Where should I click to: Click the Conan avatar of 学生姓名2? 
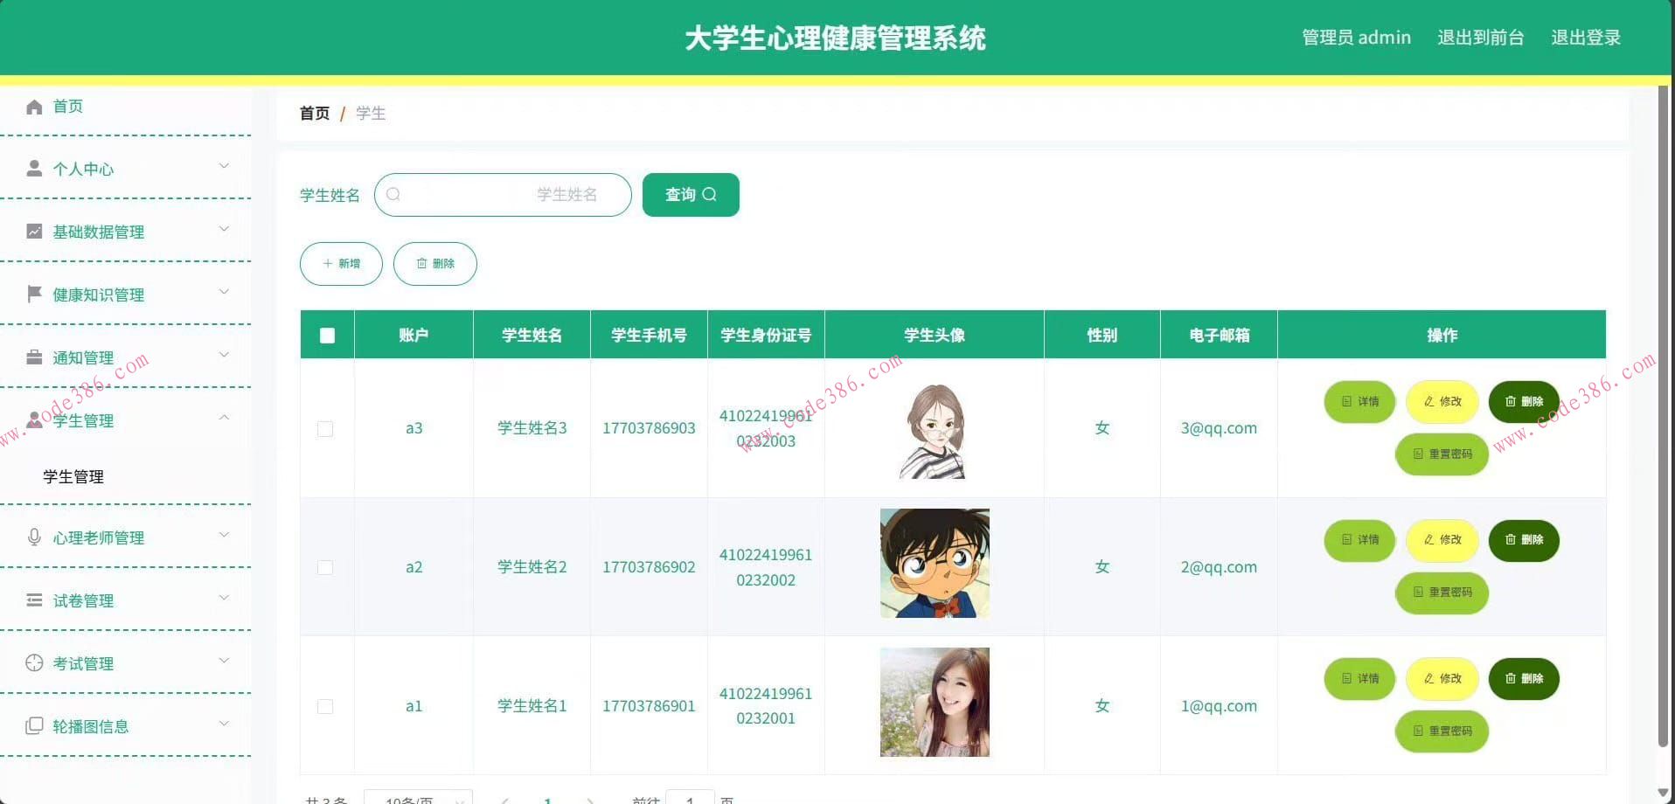934,563
